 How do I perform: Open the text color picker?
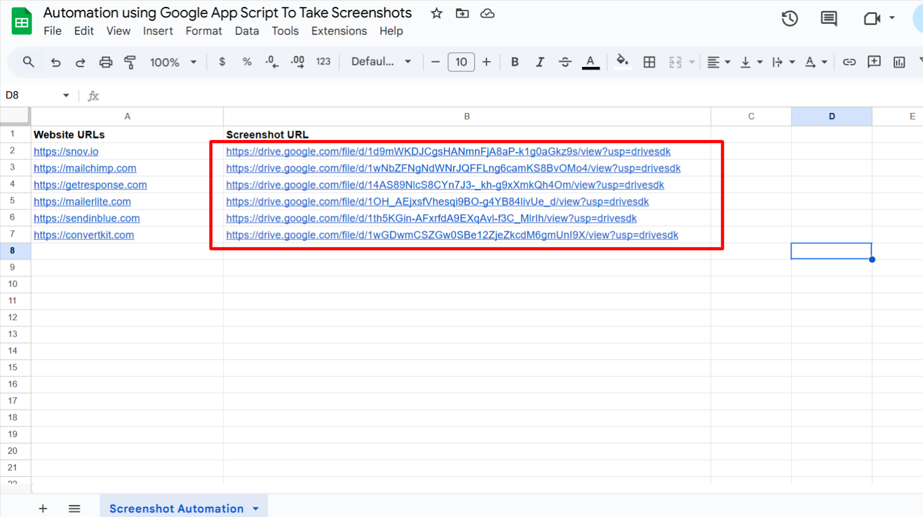(590, 62)
